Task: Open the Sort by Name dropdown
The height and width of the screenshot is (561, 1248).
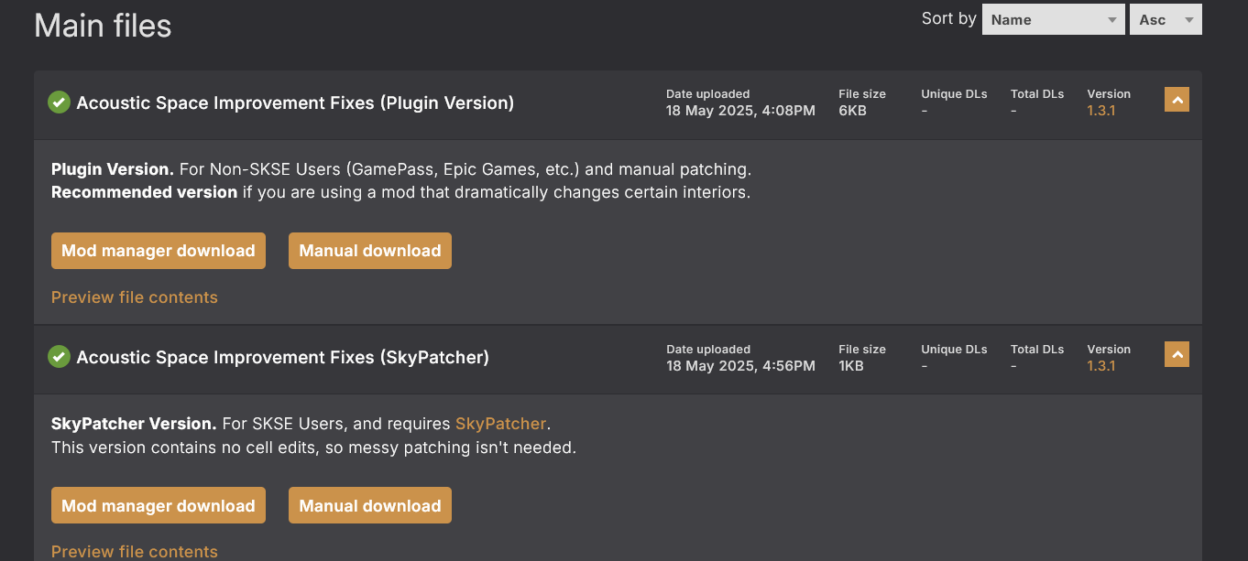Action: [x=1053, y=19]
